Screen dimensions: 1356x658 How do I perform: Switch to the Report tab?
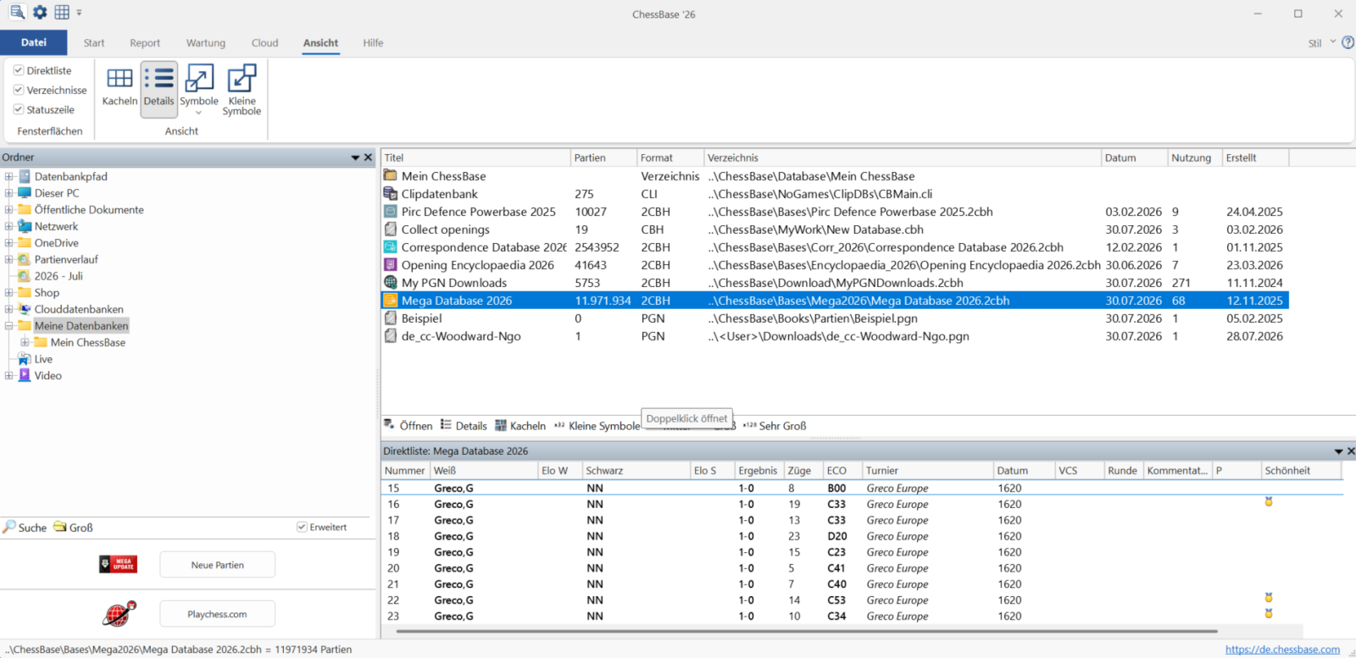click(x=145, y=42)
